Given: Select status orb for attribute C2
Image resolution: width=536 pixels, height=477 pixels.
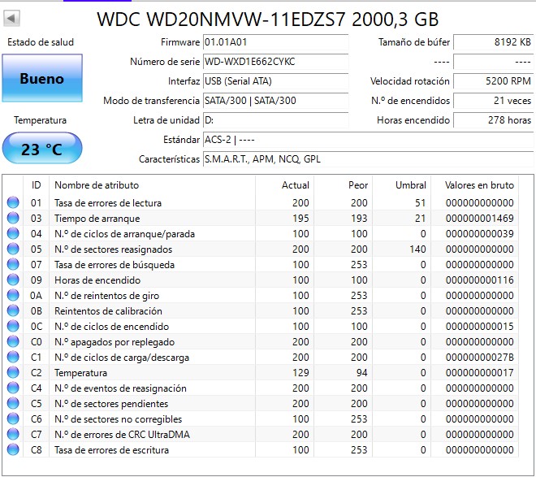Looking at the screenshot, I should (13, 372).
